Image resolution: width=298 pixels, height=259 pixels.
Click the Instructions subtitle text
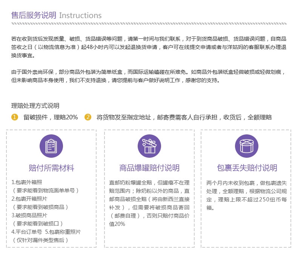(x=80, y=15)
